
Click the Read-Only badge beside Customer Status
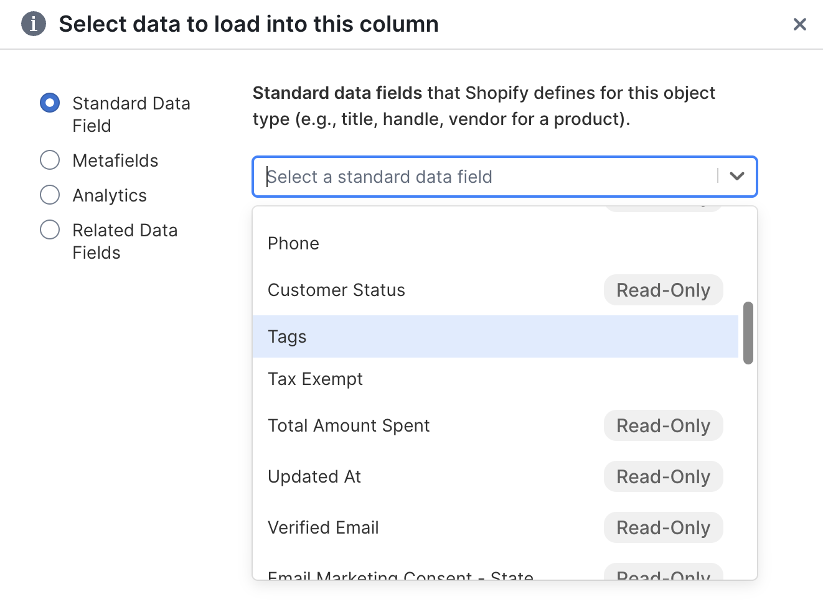click(x=663, y=290)
